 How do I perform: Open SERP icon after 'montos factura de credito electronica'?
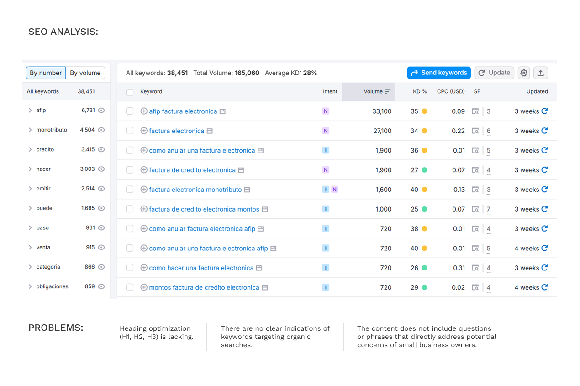(264, 288)
